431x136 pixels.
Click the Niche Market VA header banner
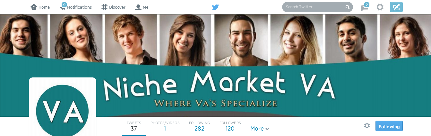215,66
